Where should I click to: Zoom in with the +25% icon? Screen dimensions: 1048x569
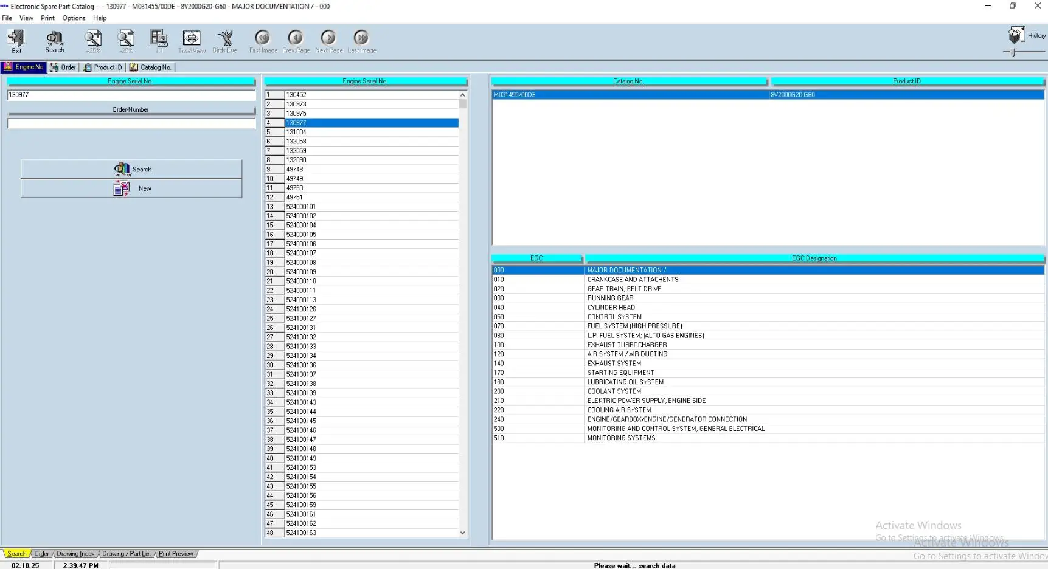point(93,40)
